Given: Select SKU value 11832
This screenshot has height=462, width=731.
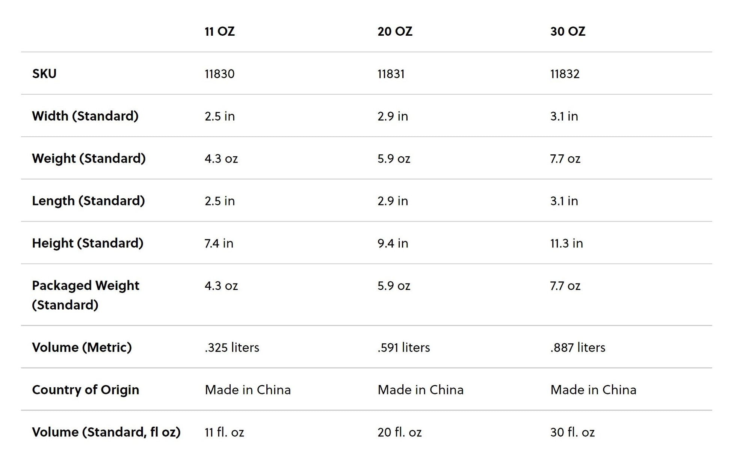Looking at the screenshot, I should point(565,74).
